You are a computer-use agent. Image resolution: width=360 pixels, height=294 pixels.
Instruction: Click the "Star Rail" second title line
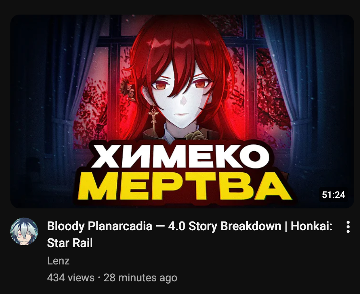point(70,243)
